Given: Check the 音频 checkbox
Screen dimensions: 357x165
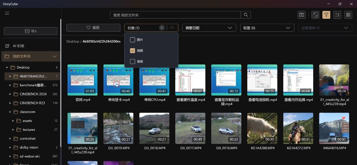Looking at the screenshot, I should click(133, 61).
